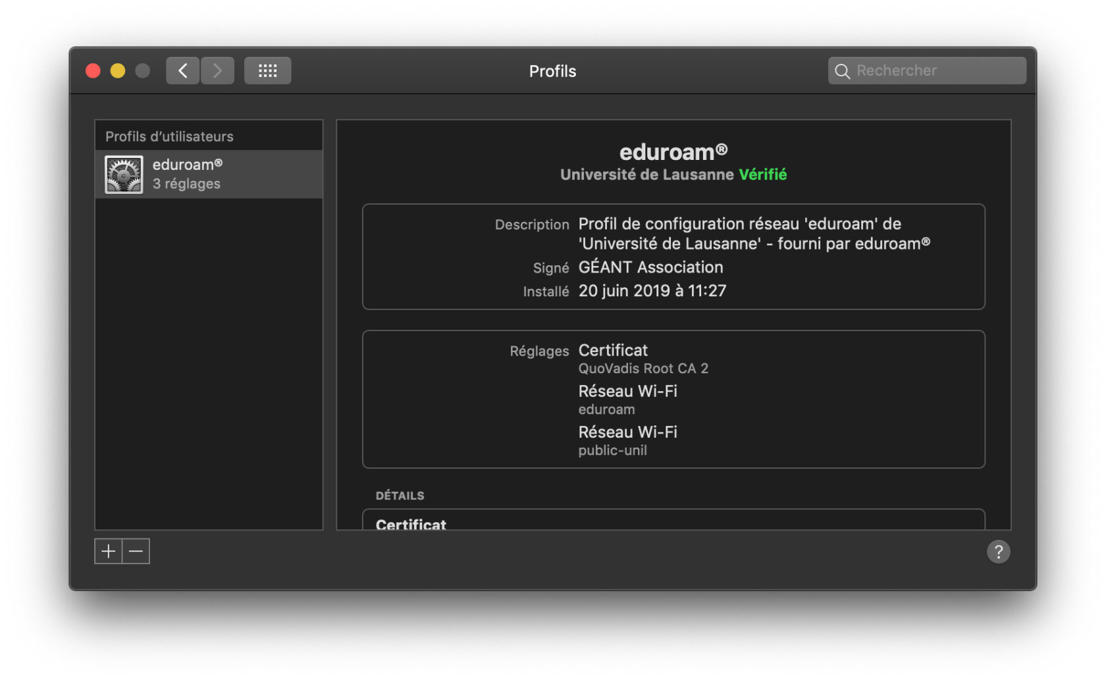This screenshot has width=1106, height=682.
Task: Go forward with the right chevron button
Action: [x=217, y=70]
